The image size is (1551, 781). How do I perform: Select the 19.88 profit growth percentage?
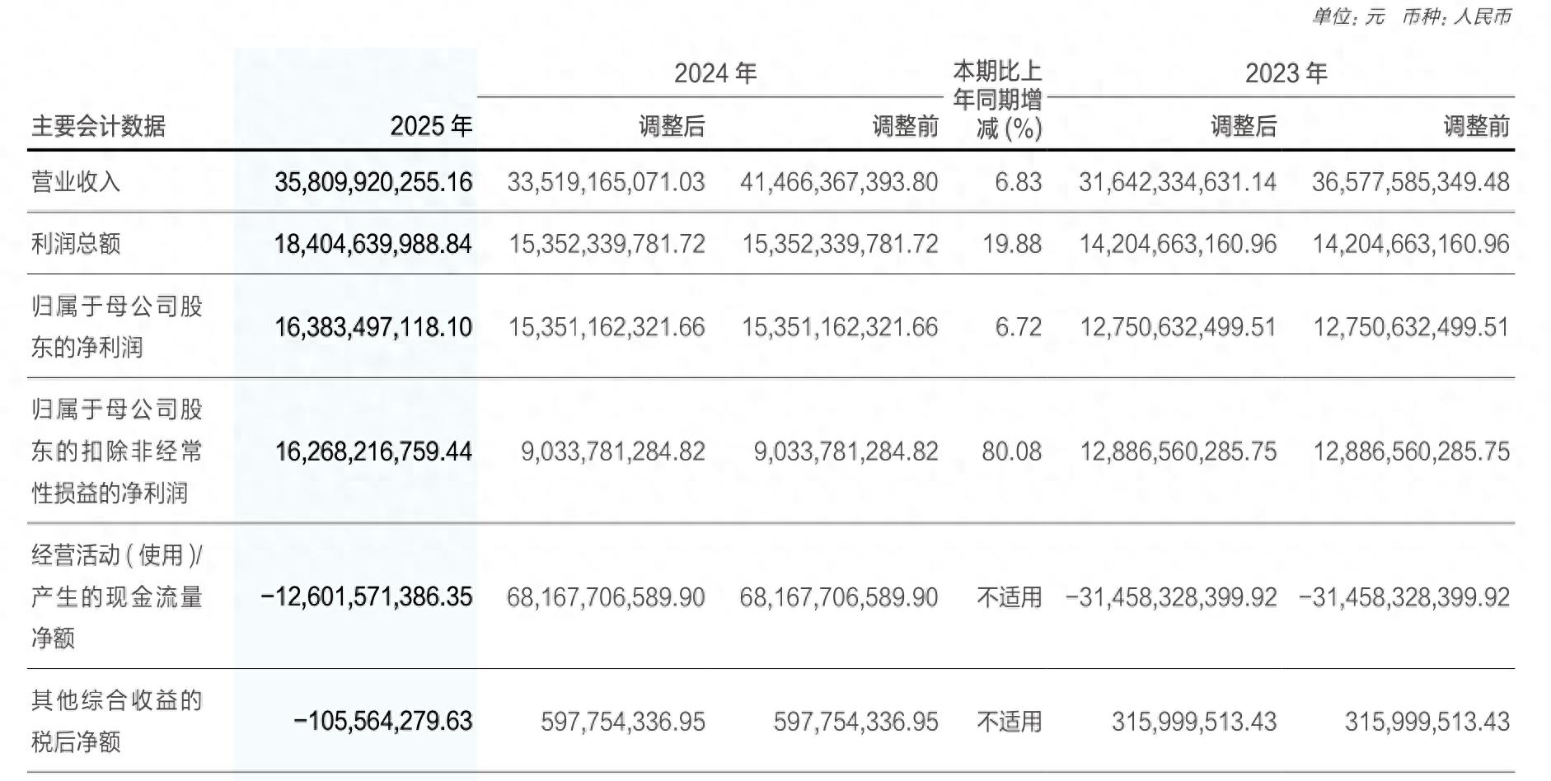click(x=1012, y=244)
